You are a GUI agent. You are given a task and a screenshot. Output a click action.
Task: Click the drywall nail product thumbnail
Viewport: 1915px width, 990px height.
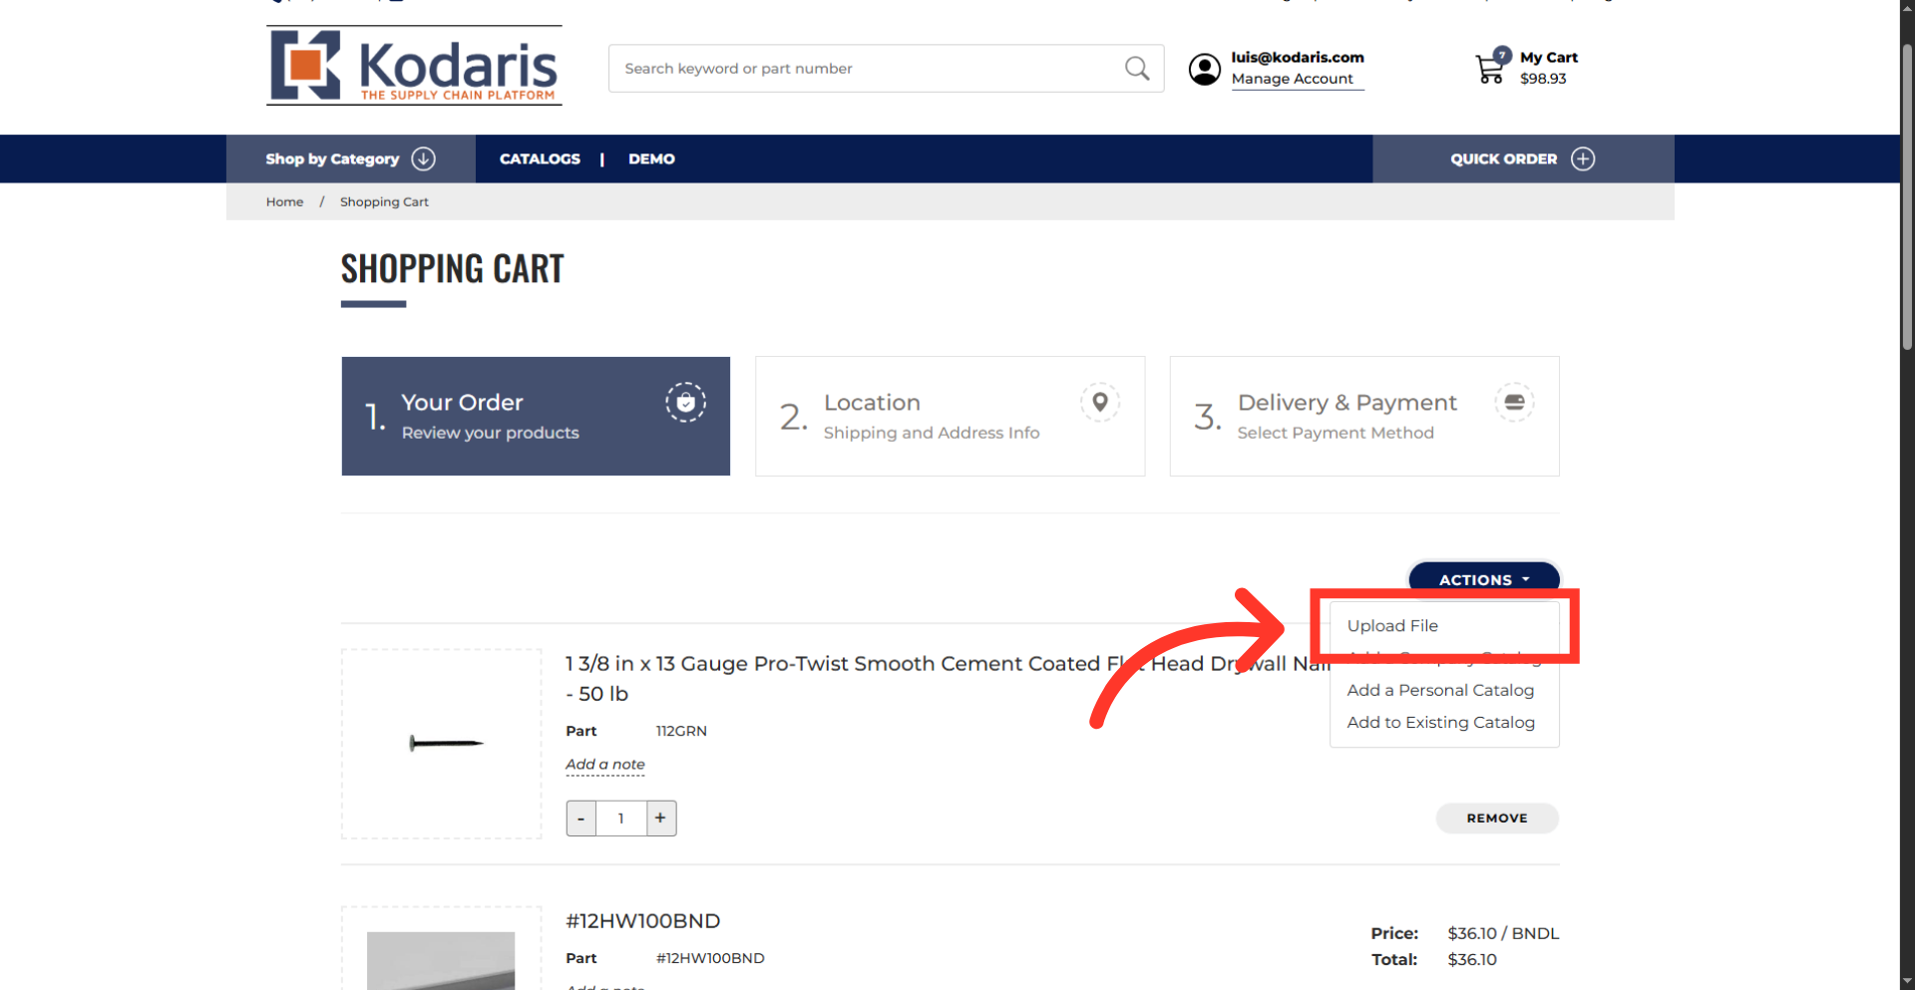coord(442,744)
